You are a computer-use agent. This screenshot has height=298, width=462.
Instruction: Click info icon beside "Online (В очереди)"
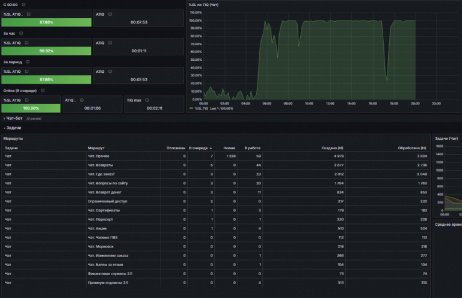[43, 90]
